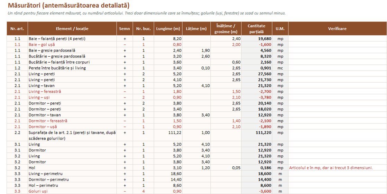Click the 'Nr. art.' column header
The width and height of the screenshot is (387, 194).
pos(17,29)
